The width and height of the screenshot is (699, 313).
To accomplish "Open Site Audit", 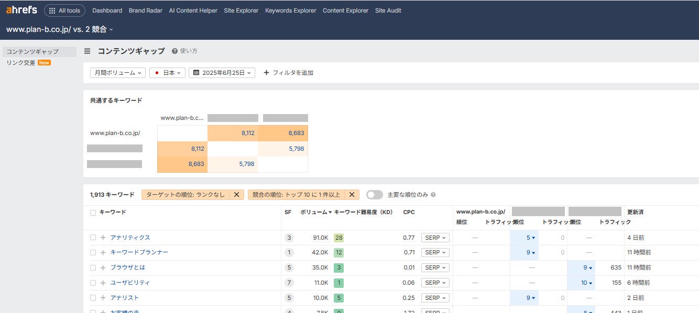I will tap(388, 10).
